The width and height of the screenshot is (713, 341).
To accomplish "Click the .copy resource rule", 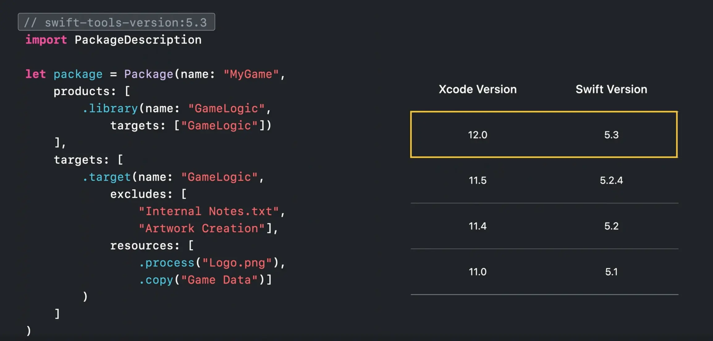I will (x=156, y=280).
